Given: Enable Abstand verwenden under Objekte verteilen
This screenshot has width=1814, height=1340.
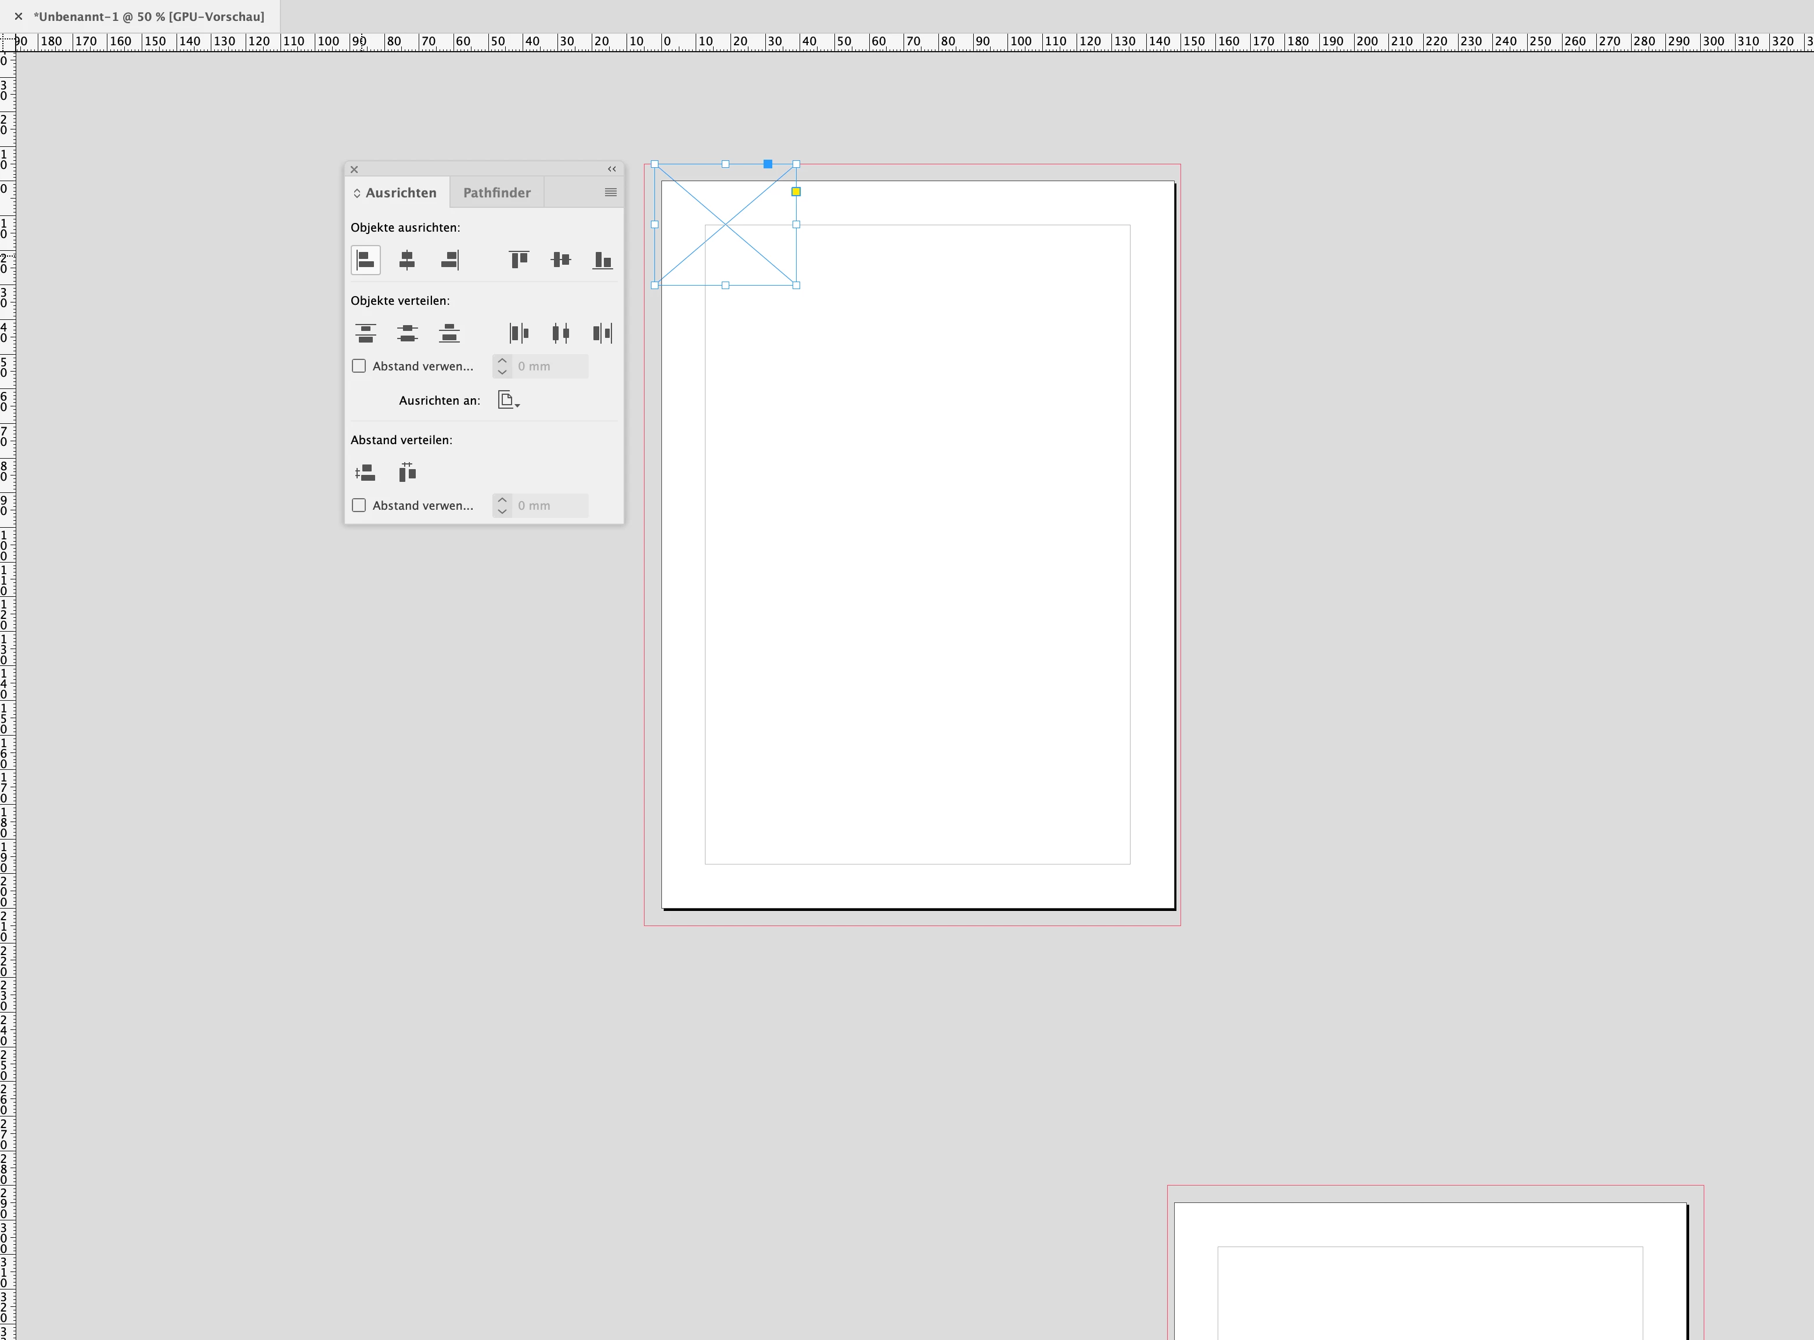Looking at the screenshot, I should [359, 366].
